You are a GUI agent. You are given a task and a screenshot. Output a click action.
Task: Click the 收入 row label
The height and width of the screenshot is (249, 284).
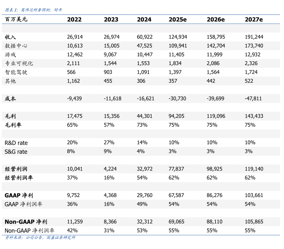[x=10, y=37]
